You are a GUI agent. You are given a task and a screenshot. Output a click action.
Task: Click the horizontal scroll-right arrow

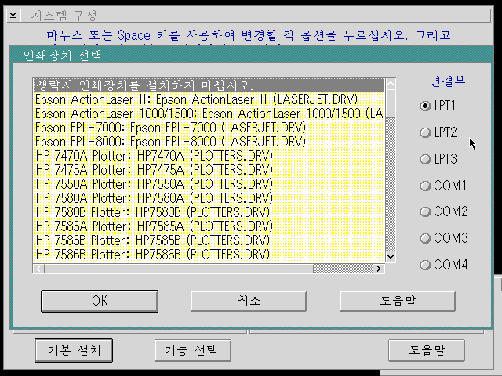pyautogui.click(x=379, y=269)
